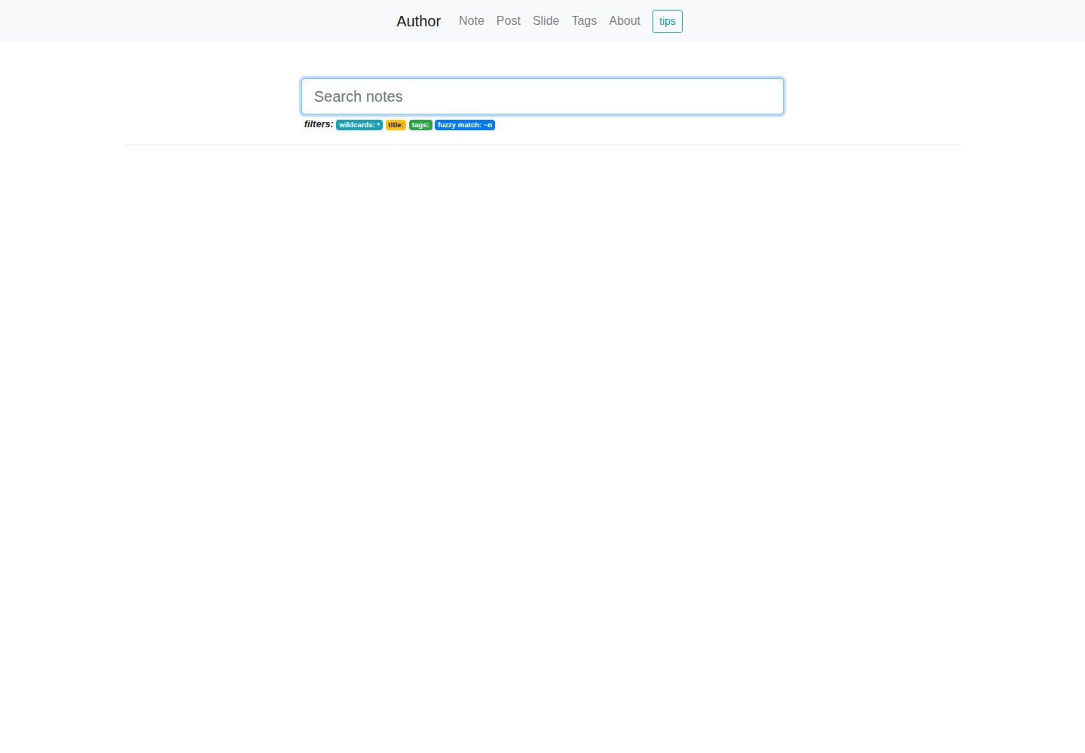Select the title: filter badge
The width and height of the screenshot is (1085, 753).
[x=396, y=125]
